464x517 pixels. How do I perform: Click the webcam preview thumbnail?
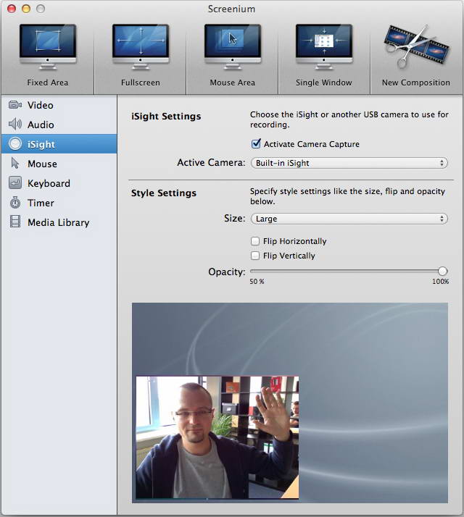(217, 437)
